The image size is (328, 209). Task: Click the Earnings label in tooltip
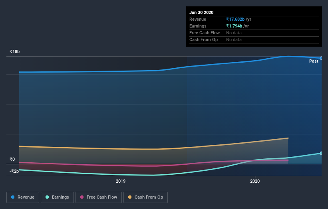(198, 26)
